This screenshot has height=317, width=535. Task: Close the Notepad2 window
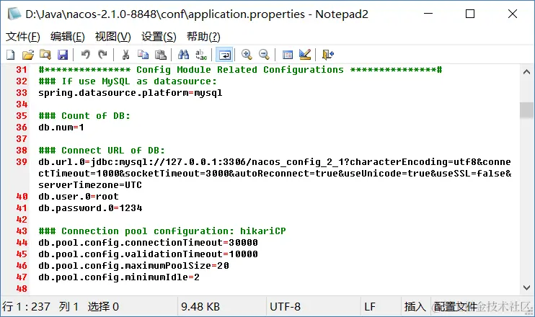513,14
